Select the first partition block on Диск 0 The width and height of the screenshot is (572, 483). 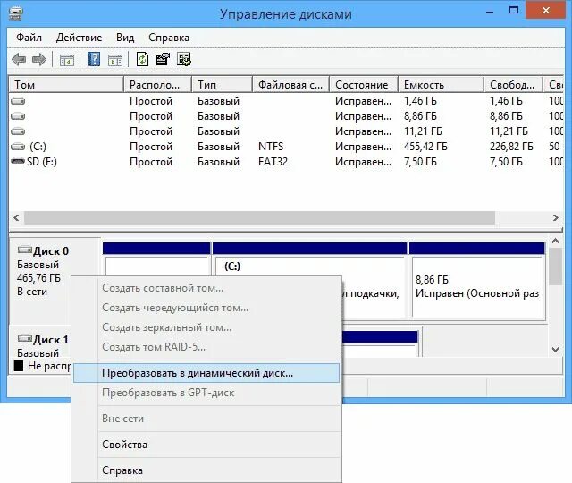click(156, 260)
